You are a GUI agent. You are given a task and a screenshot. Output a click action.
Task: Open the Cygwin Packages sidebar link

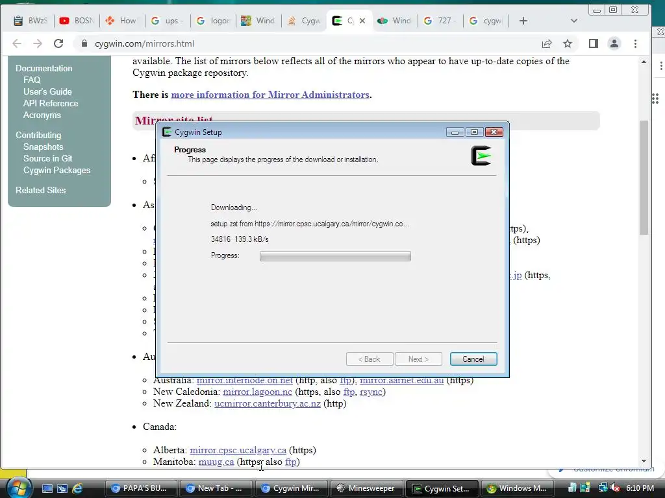(57, 171)
